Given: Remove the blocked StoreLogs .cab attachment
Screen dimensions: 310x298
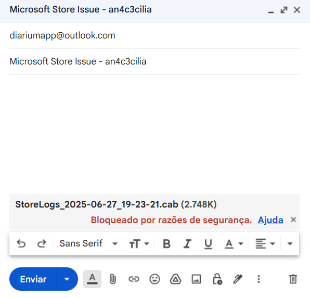Looking at the screenshot, I should [x=293, y=219].
